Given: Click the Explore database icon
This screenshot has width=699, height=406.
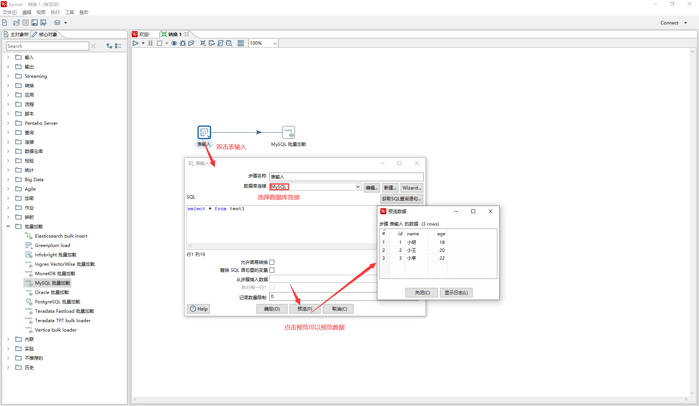Looking at the screenshot, I should click(x=229, y=43).
